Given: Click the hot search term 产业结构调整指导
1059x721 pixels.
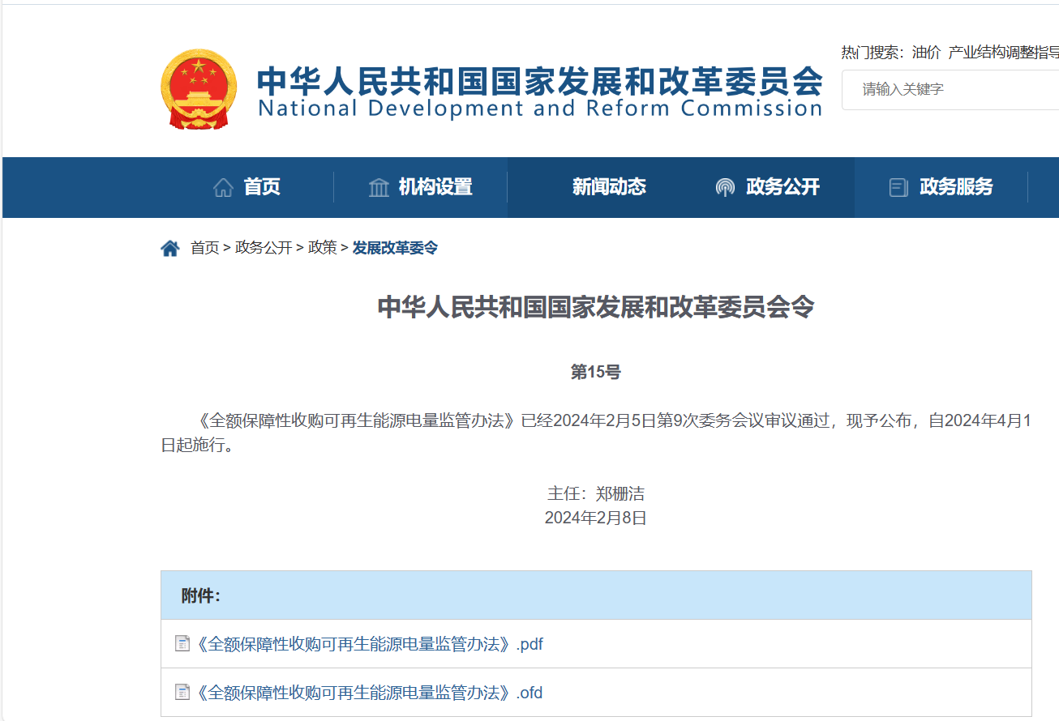Looking at the screenshot, I should [1004, 53].
